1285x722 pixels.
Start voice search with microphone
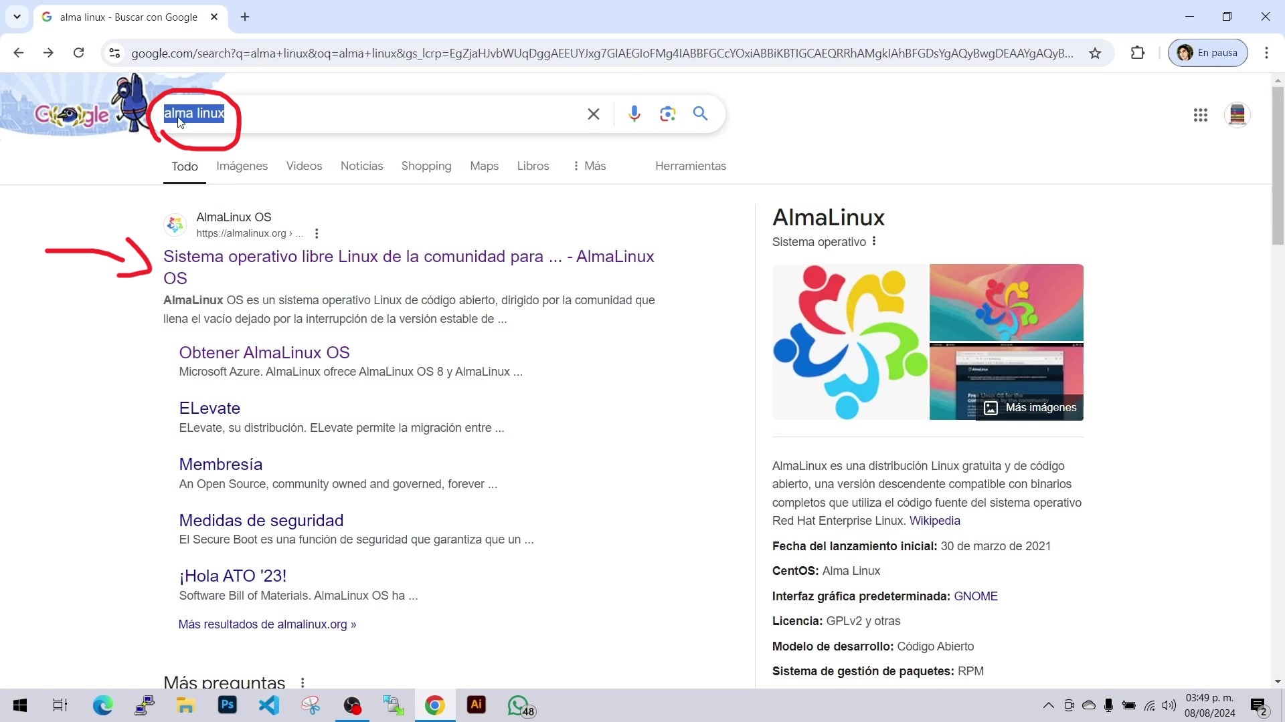[x=634, y=114]
